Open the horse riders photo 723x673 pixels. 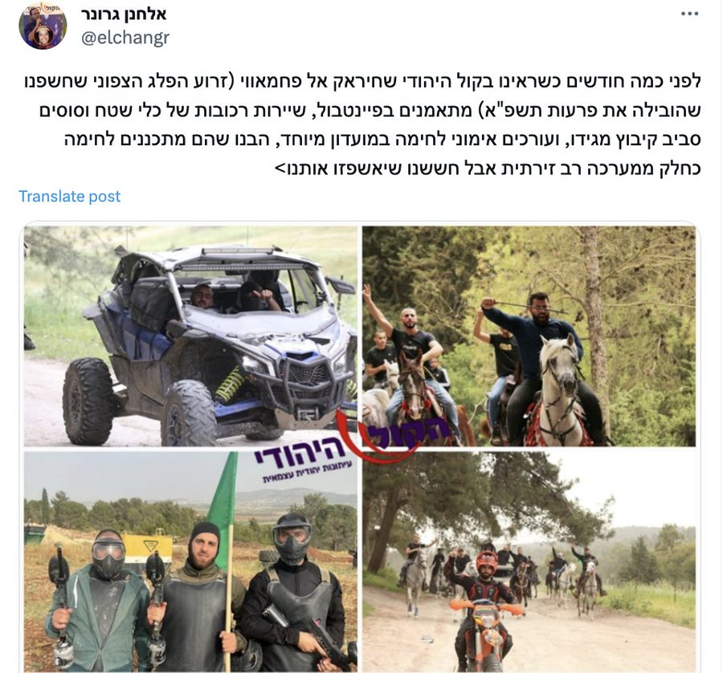pyautogui.click(x=529, y=336)
